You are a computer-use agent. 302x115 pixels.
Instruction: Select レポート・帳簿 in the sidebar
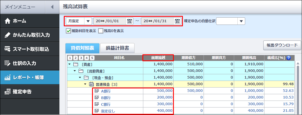pyautogui.click(x=30, y=77)
